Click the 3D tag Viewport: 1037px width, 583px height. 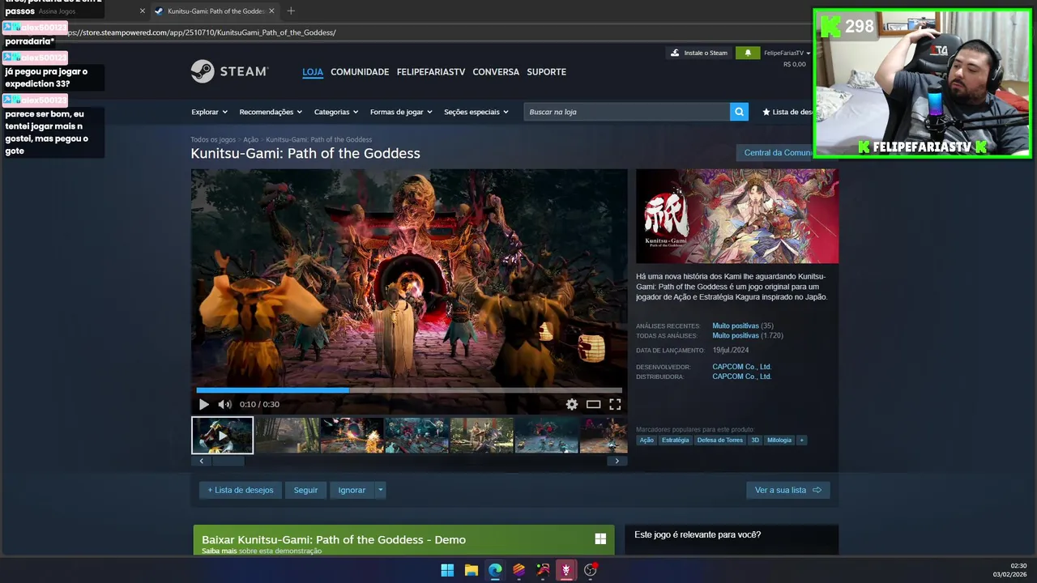pos(754,440)
